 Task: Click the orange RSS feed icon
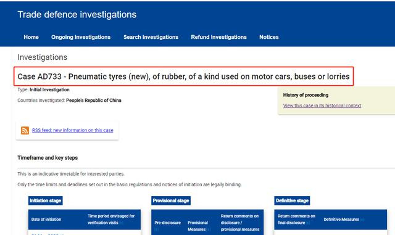click(x=25, y=130)
